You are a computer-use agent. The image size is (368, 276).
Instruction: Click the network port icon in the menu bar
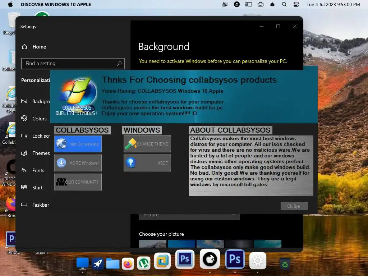coord(261,4)
